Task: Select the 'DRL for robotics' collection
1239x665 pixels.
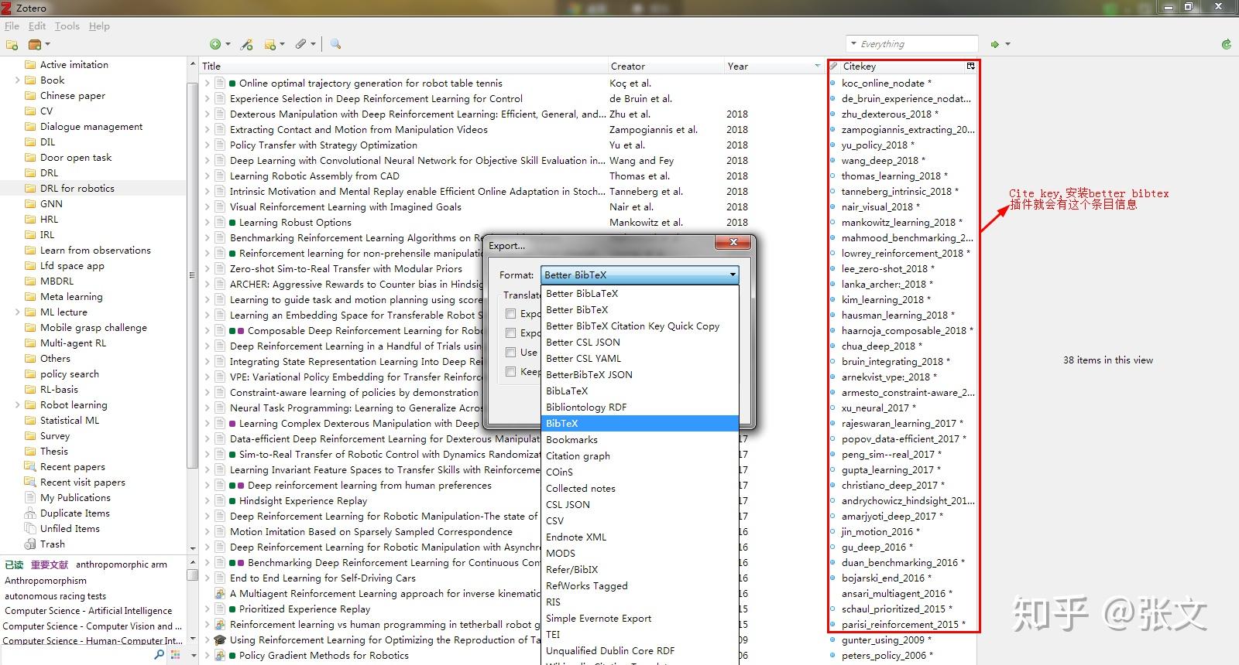Action: click(x=77, y=189)
